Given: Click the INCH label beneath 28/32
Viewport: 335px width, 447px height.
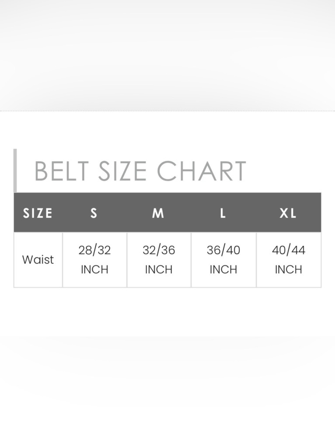Looking at the screenshot, I should [x=94, y=269].
